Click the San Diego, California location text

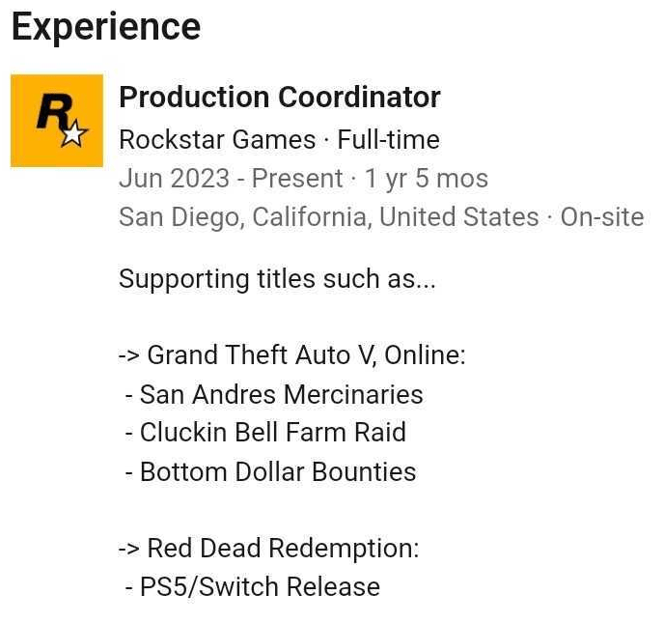[242, 216]
